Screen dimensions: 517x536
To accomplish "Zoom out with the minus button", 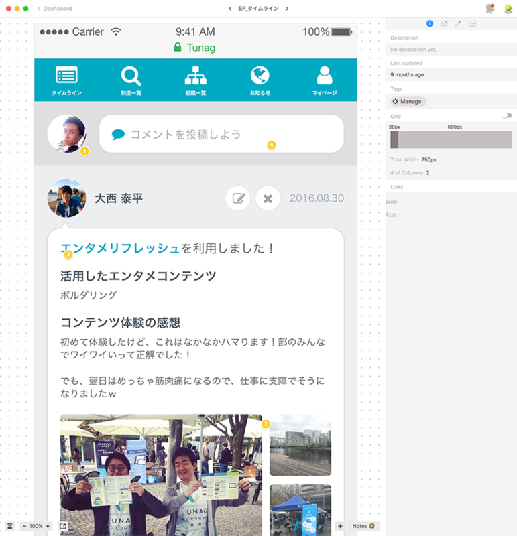I will coord(24,526).
